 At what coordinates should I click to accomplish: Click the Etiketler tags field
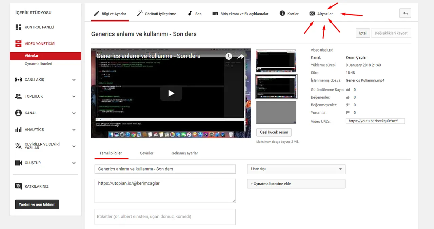[165, 217]
